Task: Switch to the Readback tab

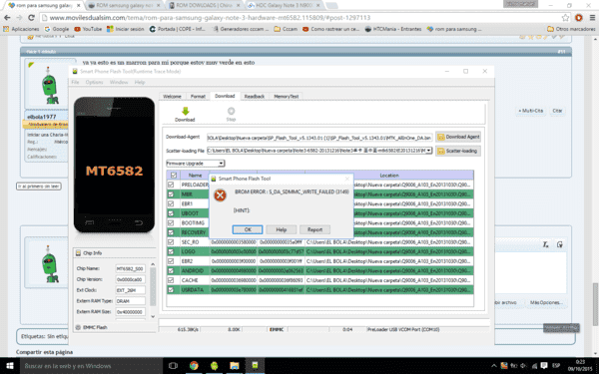Action: [x=255, y=96]
